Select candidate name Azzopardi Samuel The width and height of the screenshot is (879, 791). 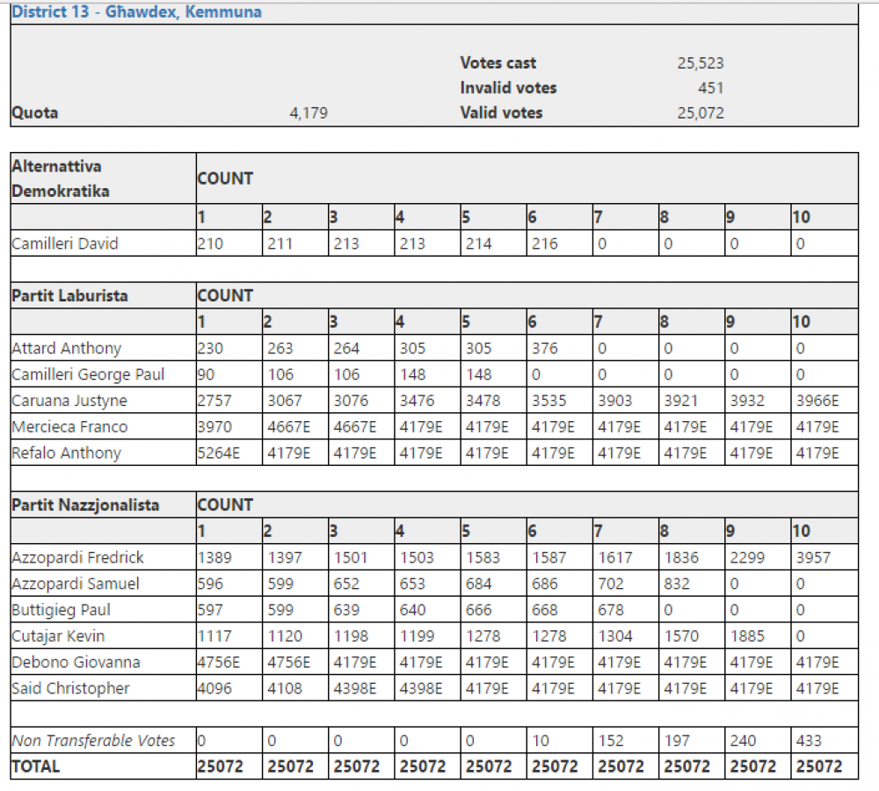[75, 584]
